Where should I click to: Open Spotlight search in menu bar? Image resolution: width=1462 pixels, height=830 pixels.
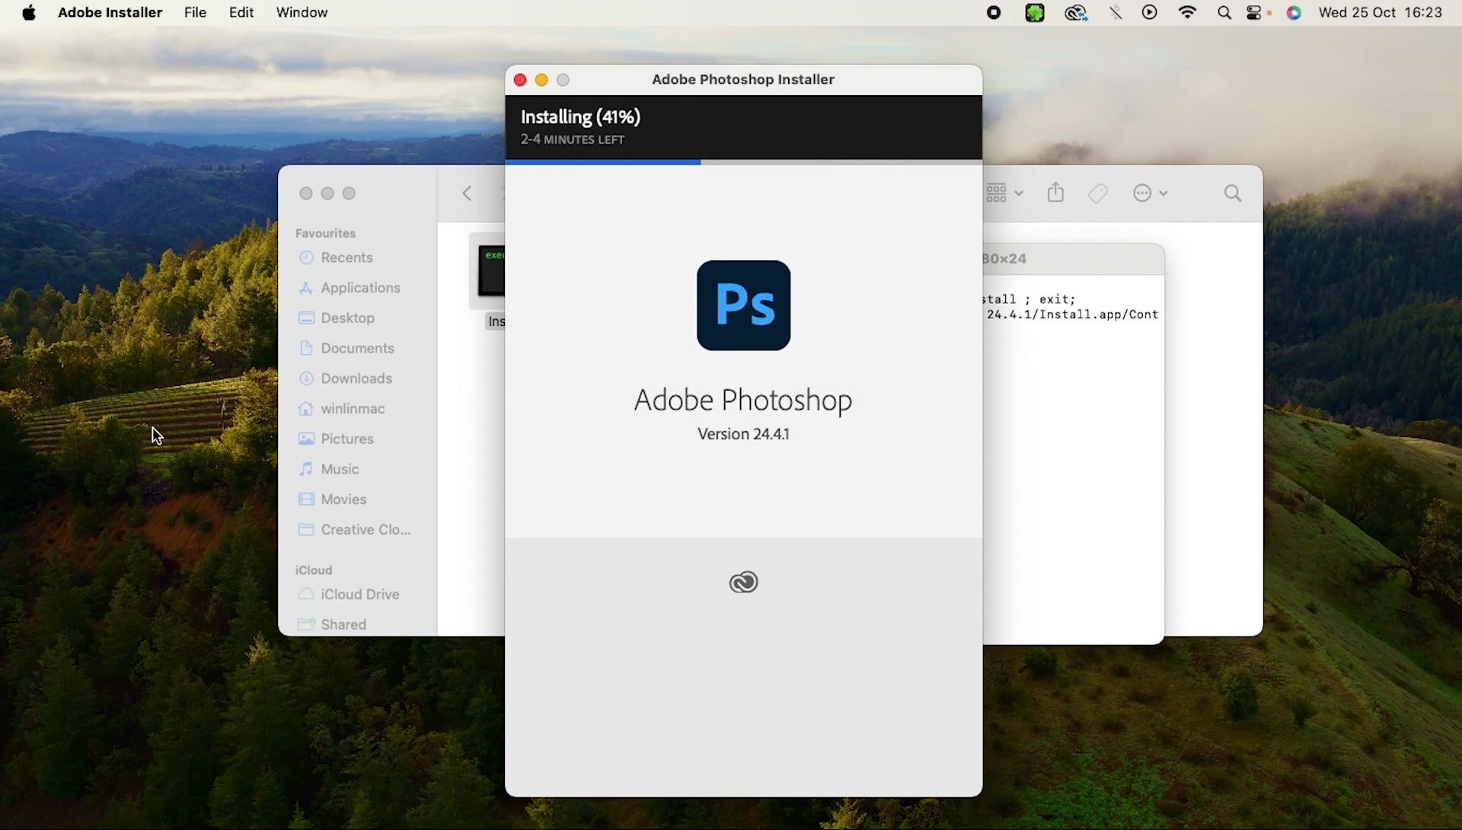[1224, 12]
